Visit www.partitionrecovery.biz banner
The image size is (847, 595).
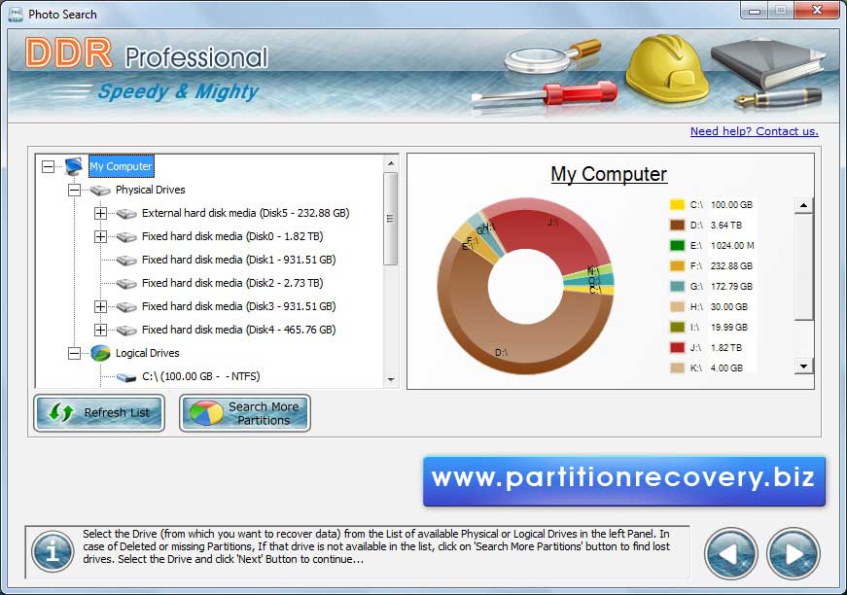point(624,481)
